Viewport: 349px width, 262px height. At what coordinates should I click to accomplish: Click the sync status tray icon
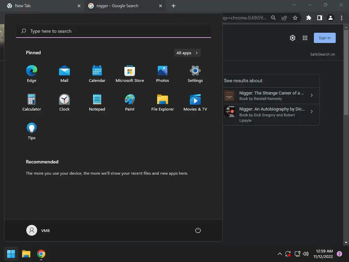pyautogui.click(x=288, y=254)
